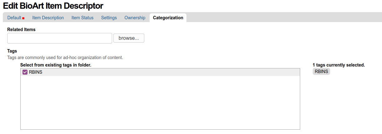This screenshot has height=134, width=382.
Task: Switch to the Item Description tab
Action: coord(48,18)
